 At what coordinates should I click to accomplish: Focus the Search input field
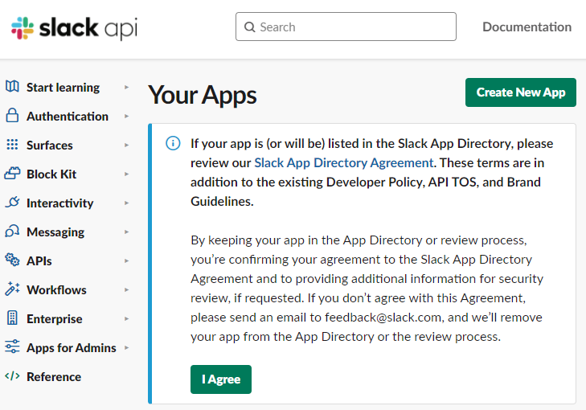[346, 27]
